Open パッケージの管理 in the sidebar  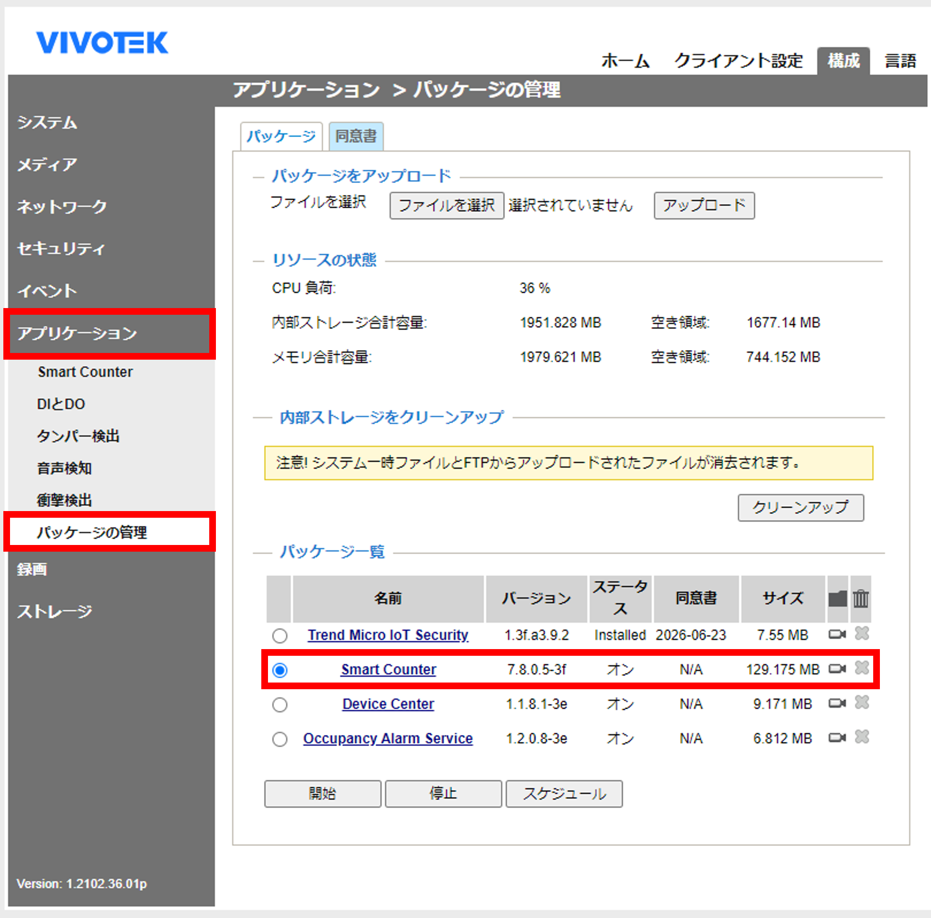point(92,532)
